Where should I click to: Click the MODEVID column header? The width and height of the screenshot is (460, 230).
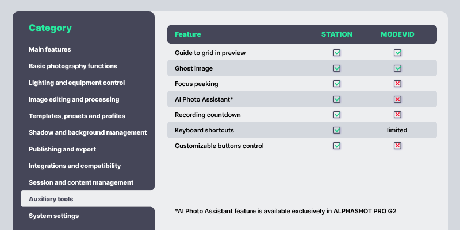tap(397, 34)
